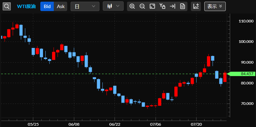Select the latest red candle at right edge
Screen dimensions: 256x127
225,77
